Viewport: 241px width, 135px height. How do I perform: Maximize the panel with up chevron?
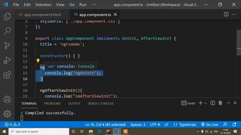228,103
